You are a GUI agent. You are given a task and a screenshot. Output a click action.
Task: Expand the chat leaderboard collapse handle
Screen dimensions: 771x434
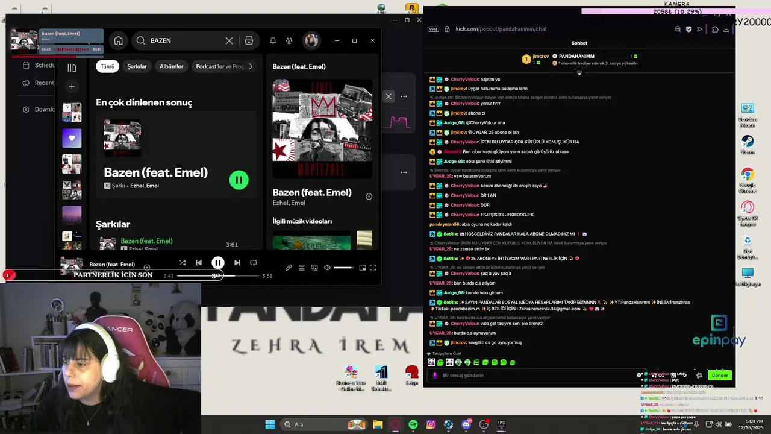pos(579,72)
